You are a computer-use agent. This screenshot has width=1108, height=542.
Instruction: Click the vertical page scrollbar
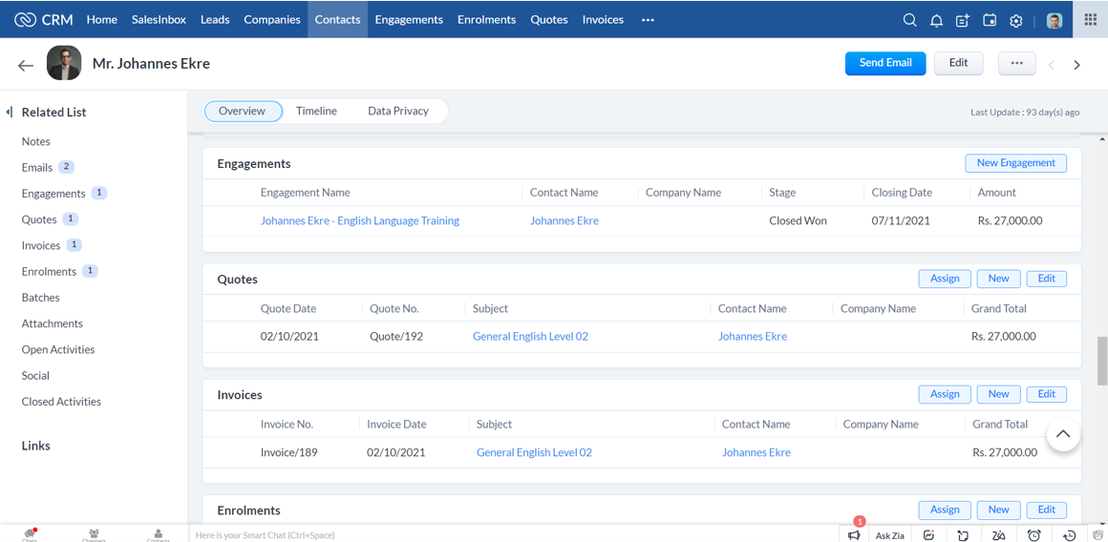(x=1101, y=362)
